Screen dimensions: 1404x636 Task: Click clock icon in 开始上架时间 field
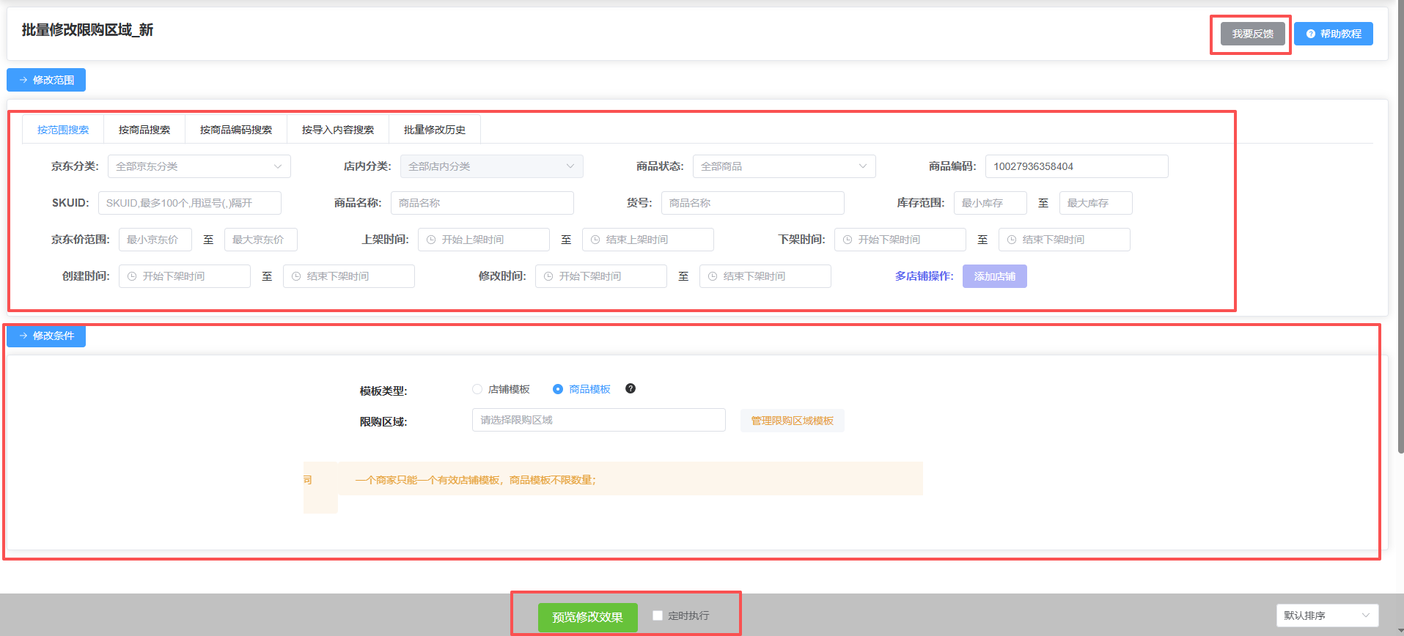point(431,240)
